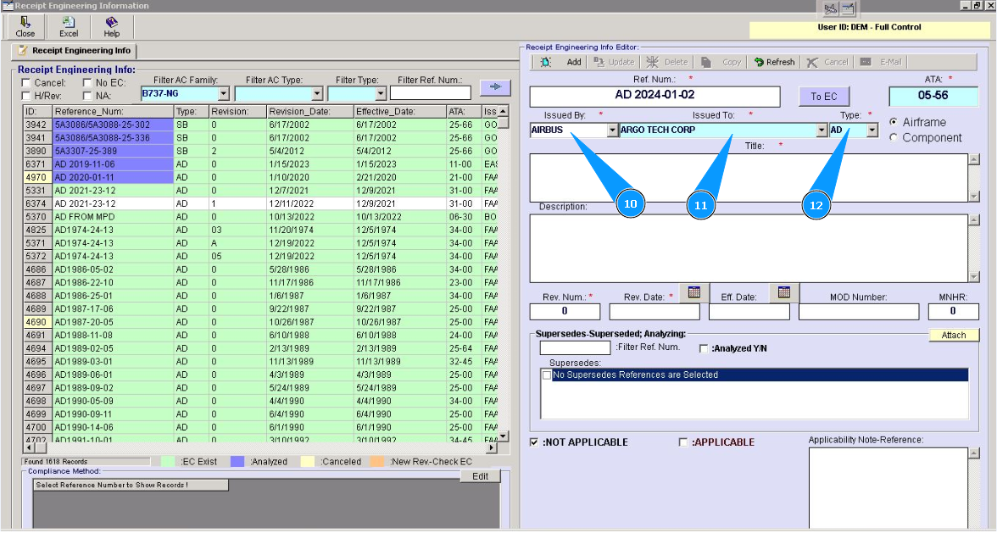
Task: Click the Close toolbar icon
Action: (25, 23)
